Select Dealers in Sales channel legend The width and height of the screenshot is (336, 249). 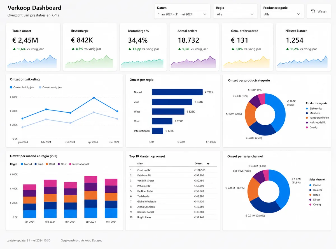316,190
